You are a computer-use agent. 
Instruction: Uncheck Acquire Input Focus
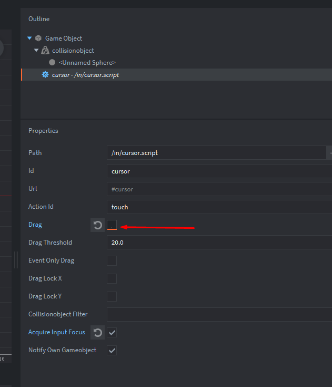point(112,333)
